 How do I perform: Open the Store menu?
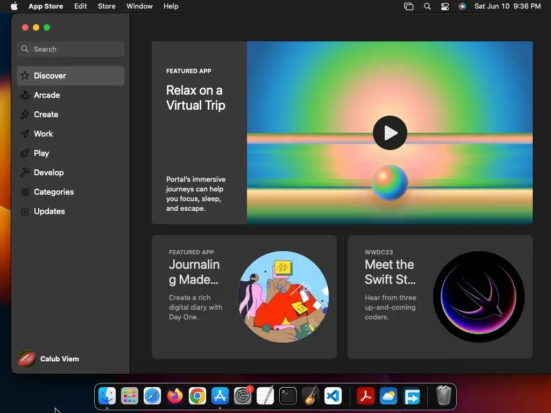click(x=107, y=6)
